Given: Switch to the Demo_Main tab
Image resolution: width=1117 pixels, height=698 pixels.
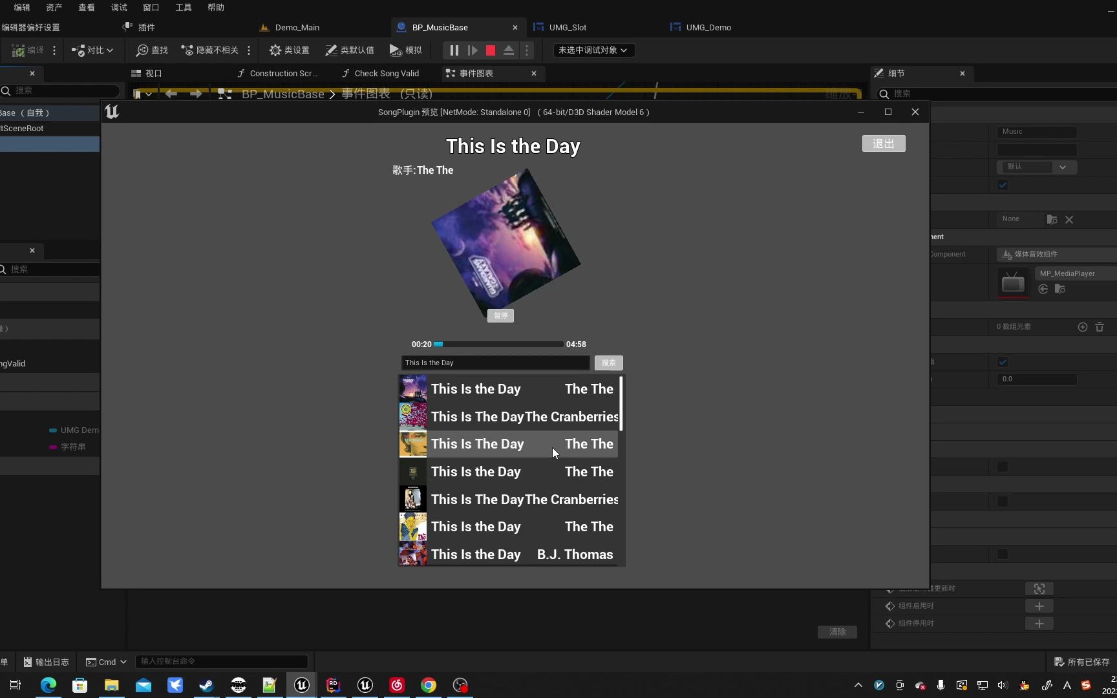Looking at the screenshot, I should point(297,27).
